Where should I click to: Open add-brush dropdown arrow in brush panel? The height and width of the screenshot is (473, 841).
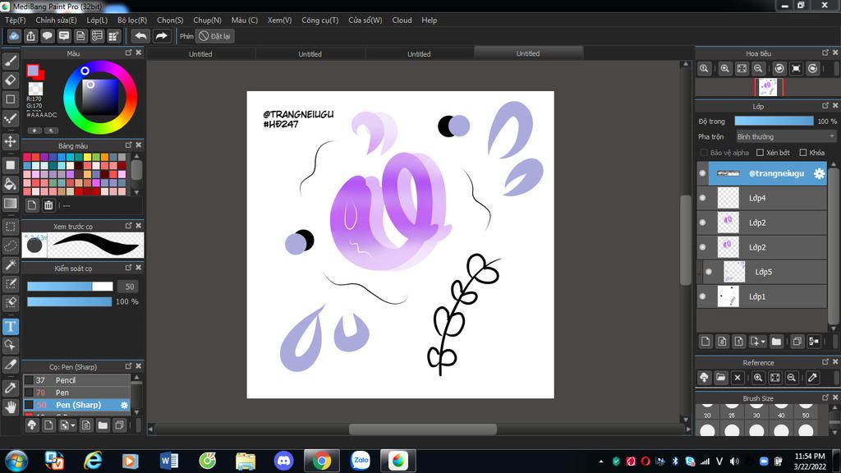tap(73, 426)
